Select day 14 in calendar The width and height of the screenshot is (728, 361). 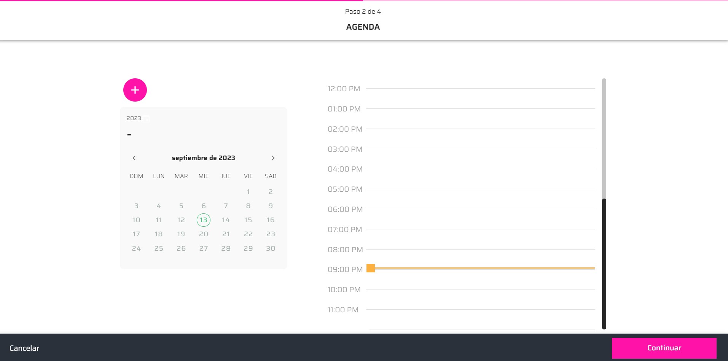click(x=226, y=220)
